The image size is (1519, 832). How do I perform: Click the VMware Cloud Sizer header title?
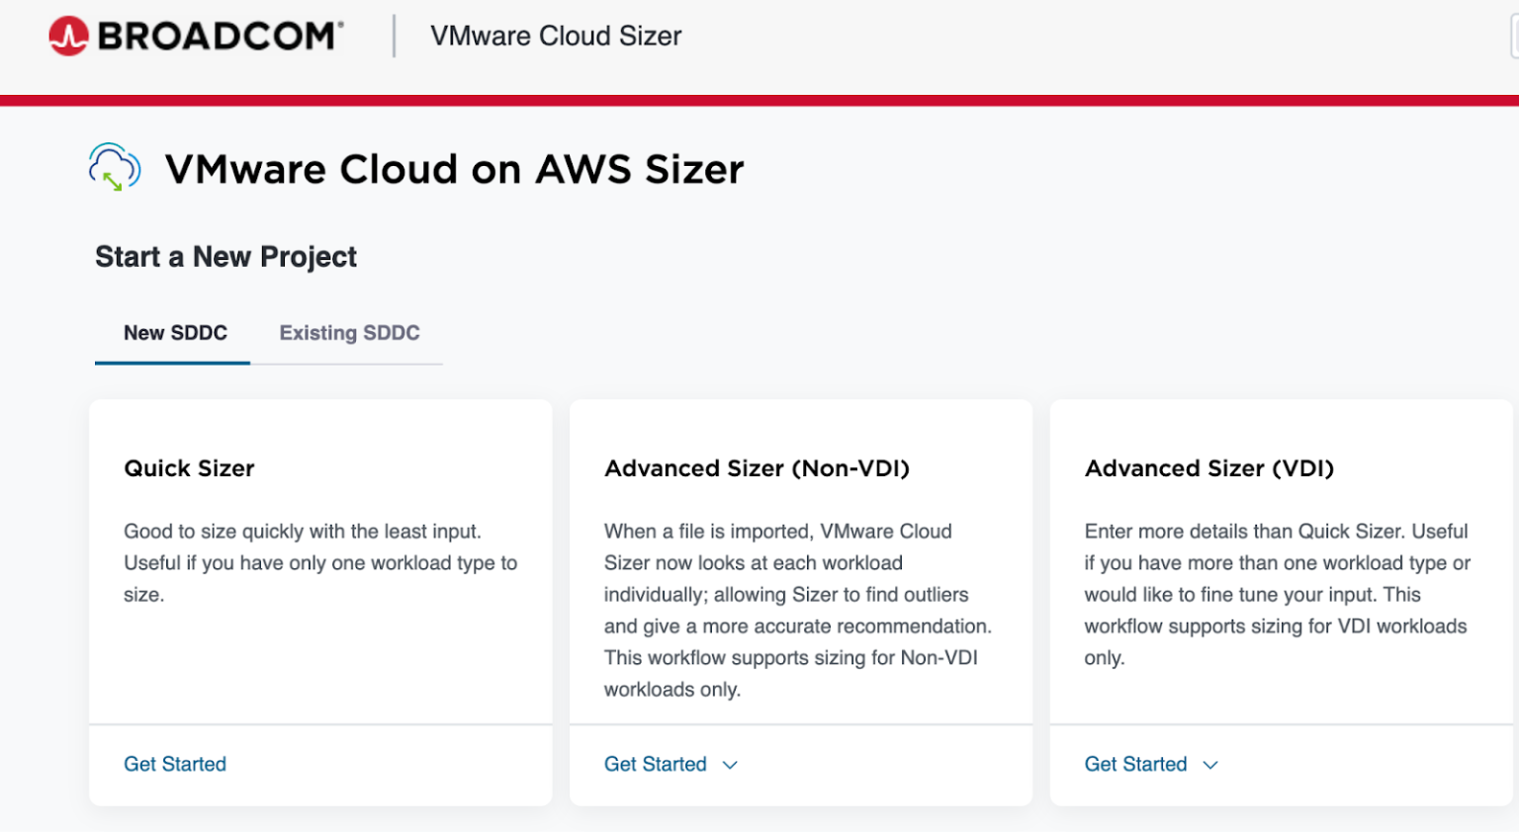556,37
